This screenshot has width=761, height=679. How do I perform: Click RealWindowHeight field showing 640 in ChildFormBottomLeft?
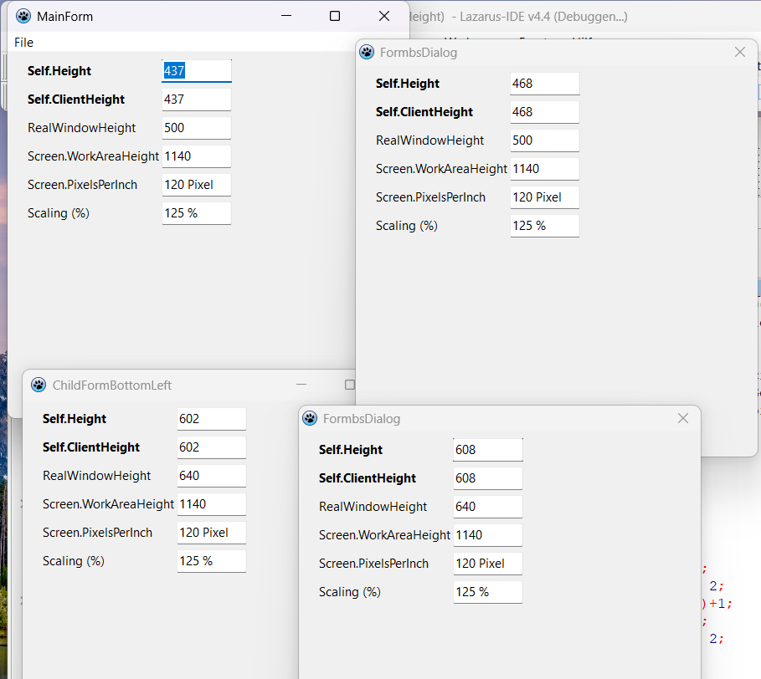pos(211,476)
